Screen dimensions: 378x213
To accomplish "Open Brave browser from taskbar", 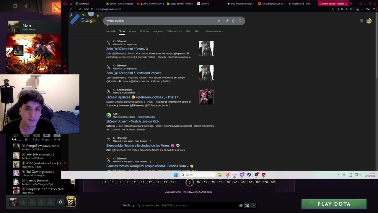I will pyautogui.click(x=227, y=175).
